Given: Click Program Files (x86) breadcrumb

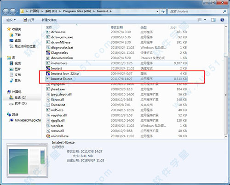Looking at the screenshot, I should click(x=77, y=11).
